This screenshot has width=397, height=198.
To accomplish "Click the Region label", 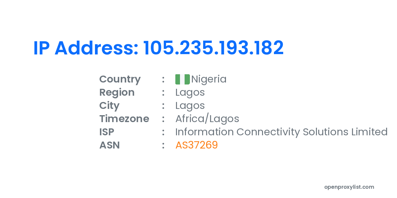I will coord(117,92).
